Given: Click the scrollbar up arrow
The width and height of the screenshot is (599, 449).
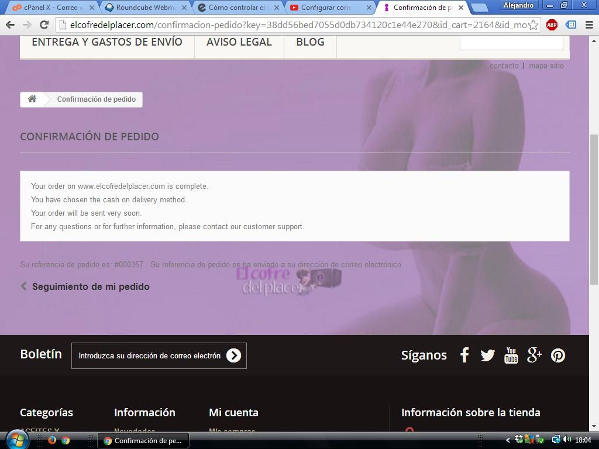Looking at the screenshot, I should [594, 40].
